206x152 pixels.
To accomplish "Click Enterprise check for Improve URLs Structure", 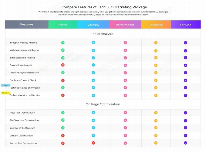I will pyautogui.click(x=156, y=128).
